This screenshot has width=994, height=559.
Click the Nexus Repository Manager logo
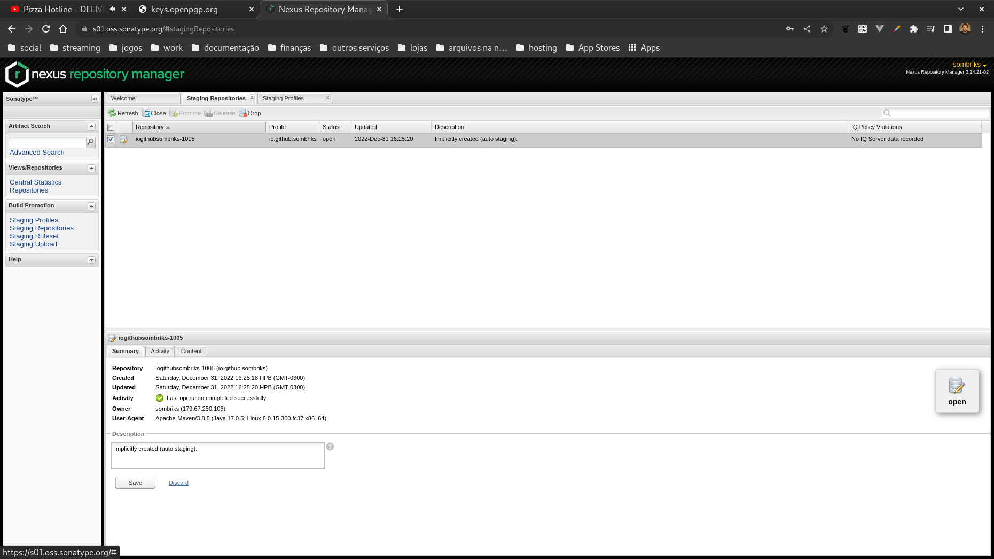coord(94,74)
